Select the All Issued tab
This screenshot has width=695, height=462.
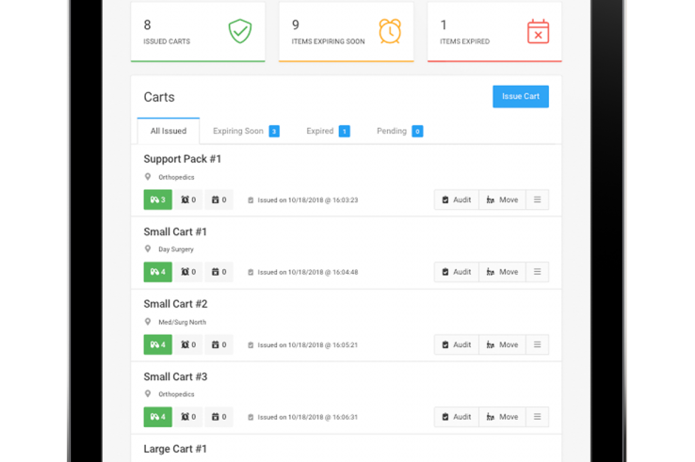(169, 131)
